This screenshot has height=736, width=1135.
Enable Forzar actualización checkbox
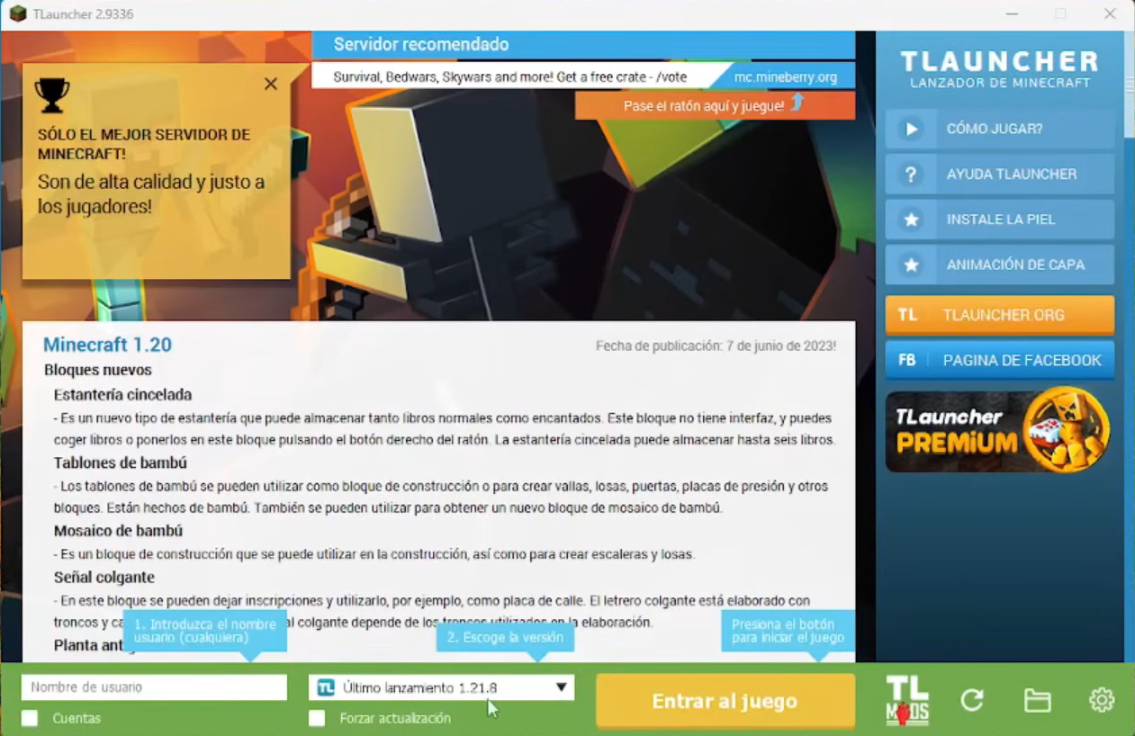(x=317, y=718)
